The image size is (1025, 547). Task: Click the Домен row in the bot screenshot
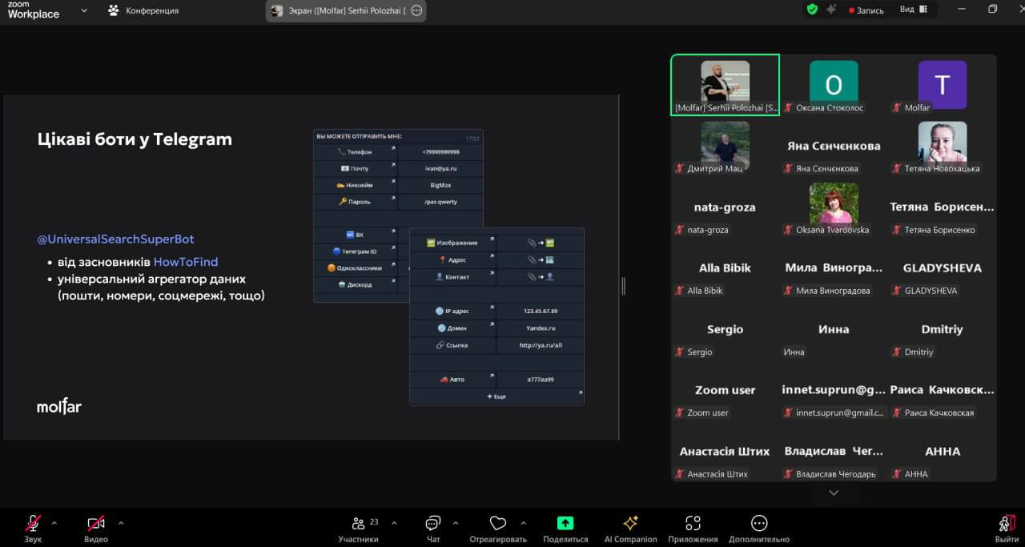(x=496, y=328)
